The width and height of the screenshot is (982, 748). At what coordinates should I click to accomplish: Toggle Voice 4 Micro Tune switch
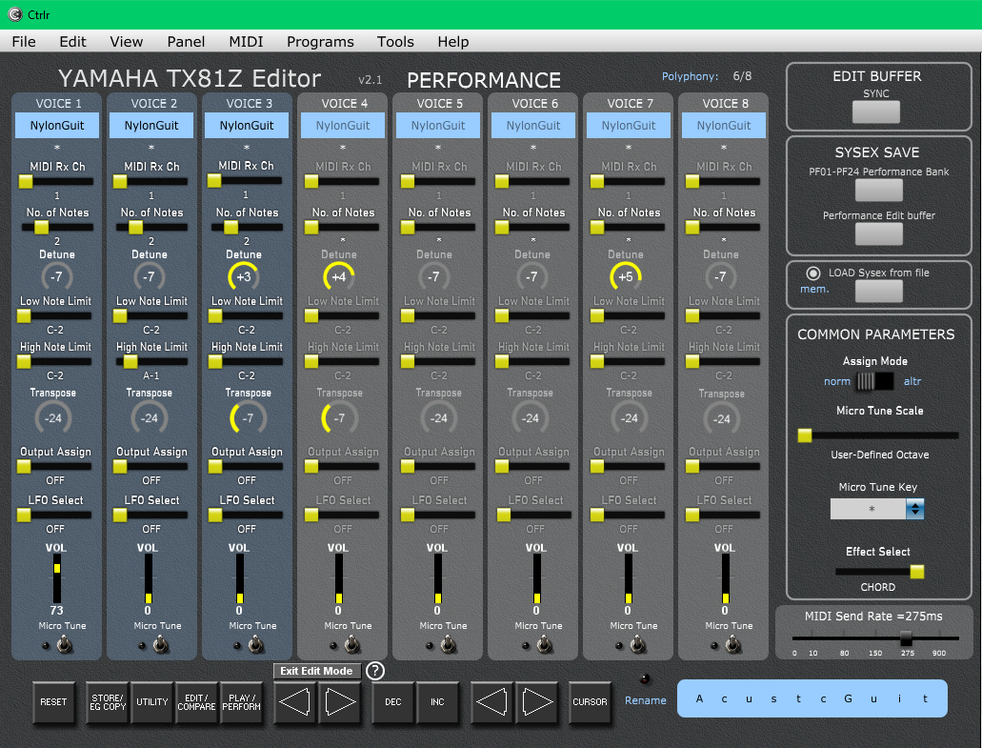tap(352, 644)
